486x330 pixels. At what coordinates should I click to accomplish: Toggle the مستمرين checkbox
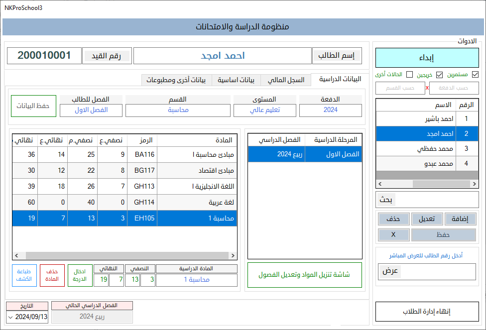(x=475, y=75)
